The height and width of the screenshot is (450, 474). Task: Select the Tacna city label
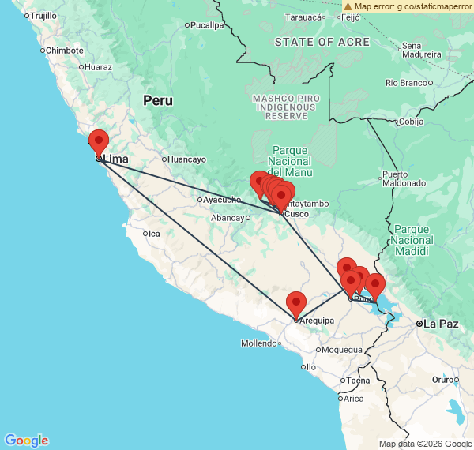pos(358,381)
